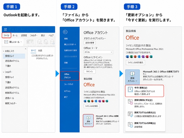The height and width of the screenshot is (138, 184).
Task: Open the 表示 ribbon tab
Action: coord(43,35)
